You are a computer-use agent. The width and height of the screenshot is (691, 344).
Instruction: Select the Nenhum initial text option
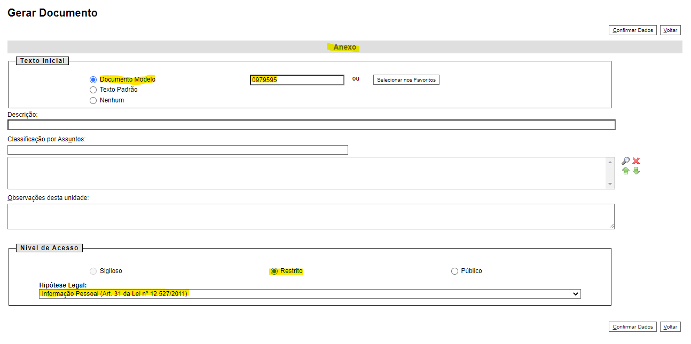coord(93,100)
